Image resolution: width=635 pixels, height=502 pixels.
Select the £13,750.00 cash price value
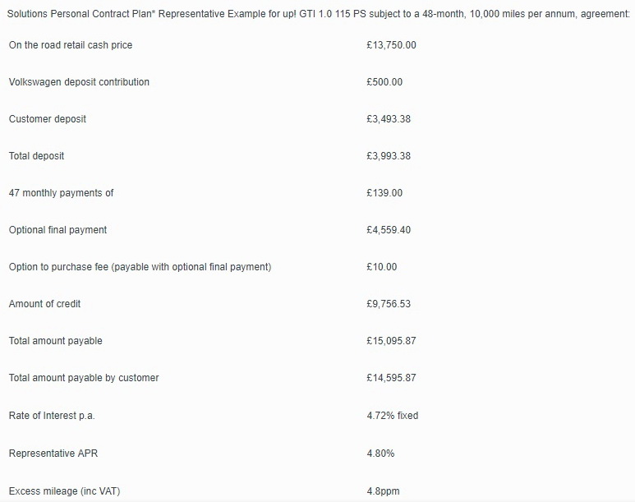pos(391,45)
